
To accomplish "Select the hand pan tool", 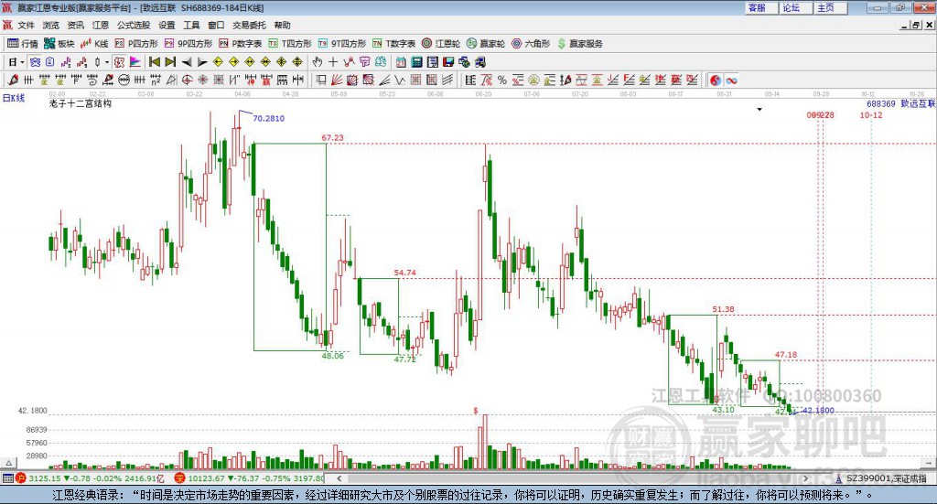I will click(x=318, y=62).
